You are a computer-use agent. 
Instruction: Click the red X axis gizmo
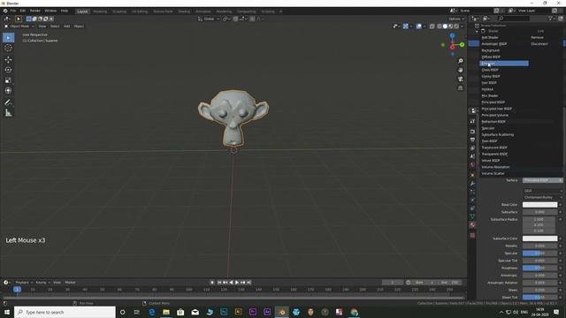tap(452, 47)
